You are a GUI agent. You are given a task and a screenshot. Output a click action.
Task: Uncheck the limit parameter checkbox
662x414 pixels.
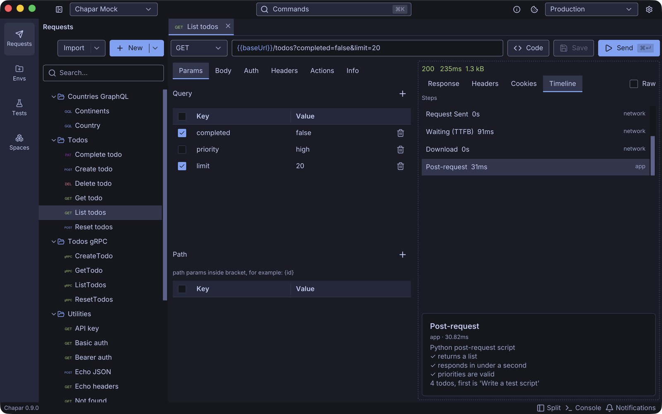182,166
